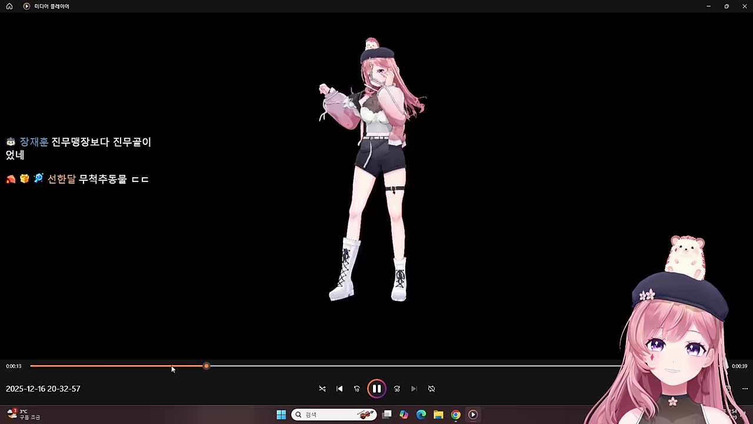Image resolution: width=753 pixels, height=424 pixels.
Task: Go to the previous track
Action: tap(339, 389)
